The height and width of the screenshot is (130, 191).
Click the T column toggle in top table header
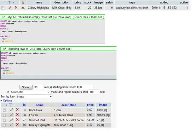pyautogui.click(x=9, y=2)
